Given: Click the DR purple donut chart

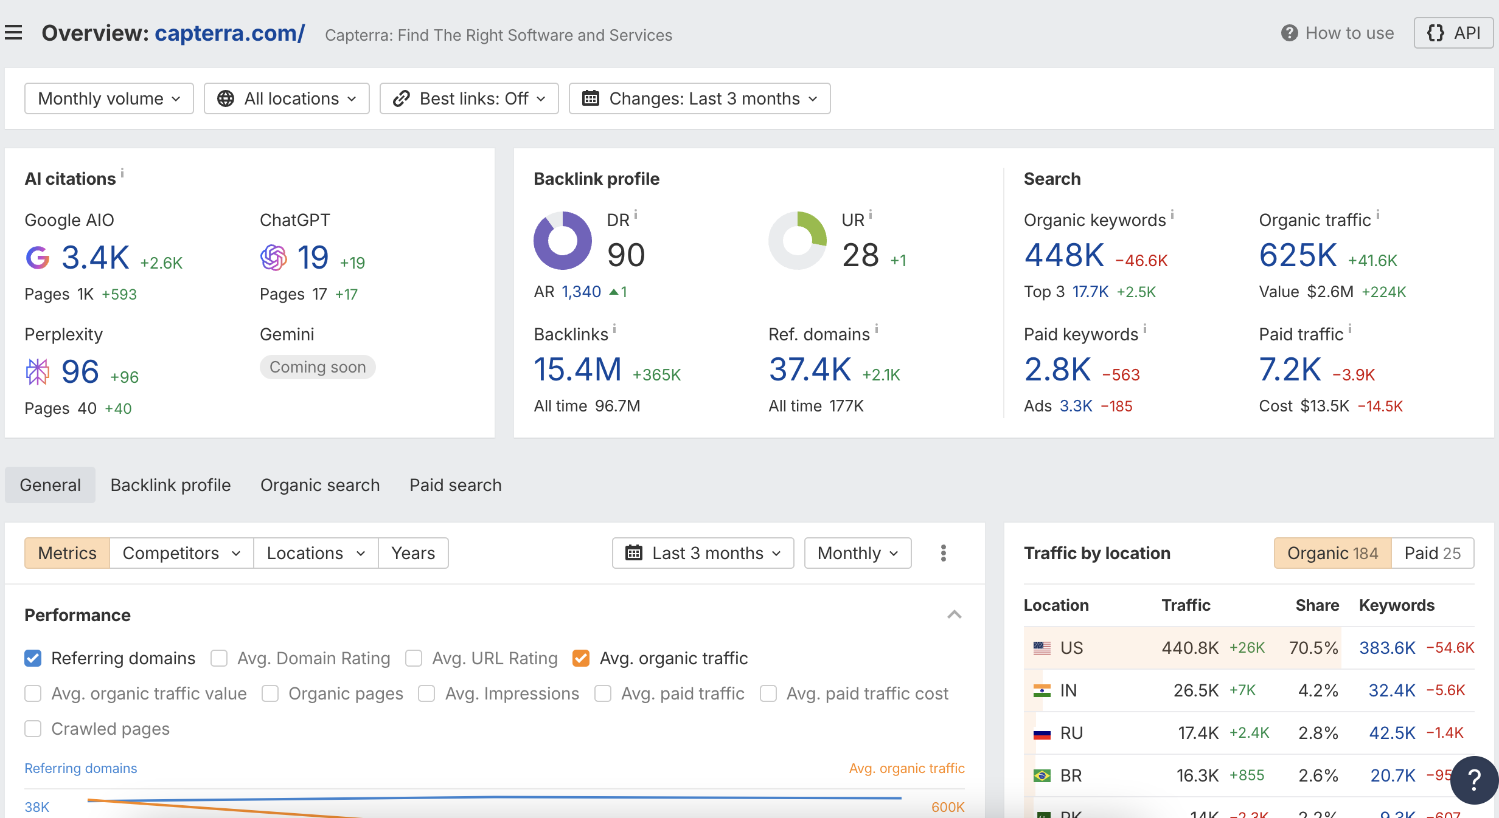Looking at the screenshot, I should pos(563,241).
